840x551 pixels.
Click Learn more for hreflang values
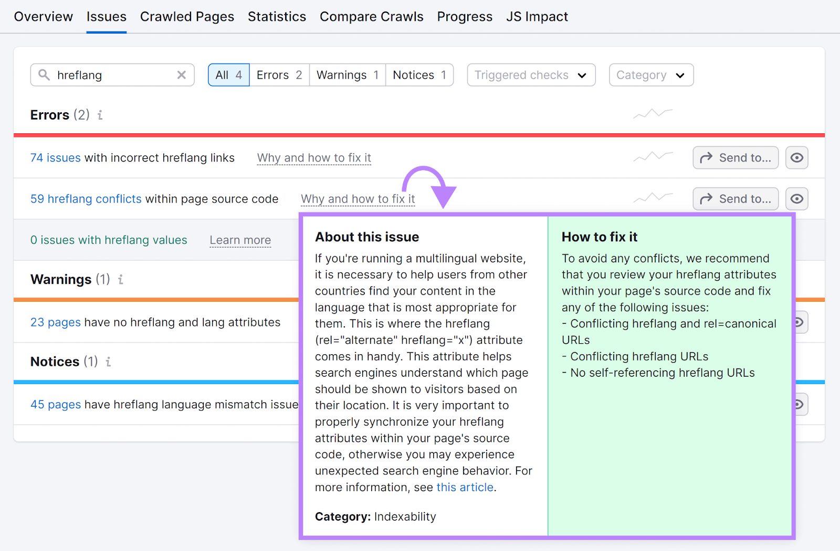240,240
